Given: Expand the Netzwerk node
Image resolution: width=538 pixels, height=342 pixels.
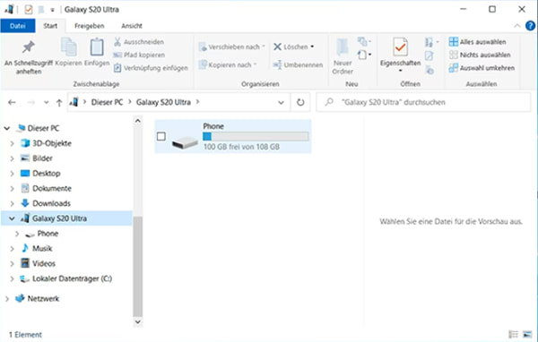Looking at the screenshot, I should 7,299.
